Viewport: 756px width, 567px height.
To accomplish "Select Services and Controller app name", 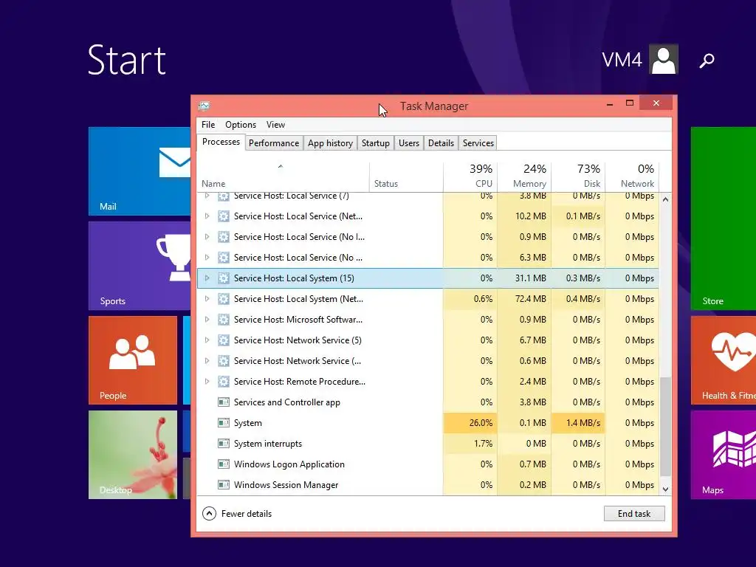I will (287, 402).
